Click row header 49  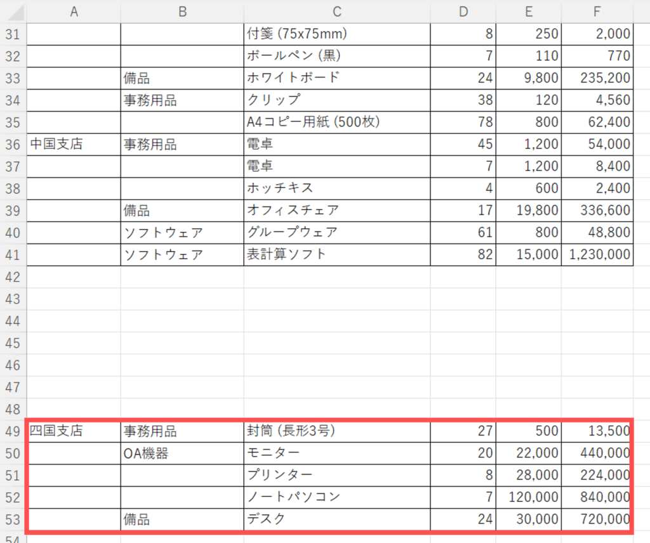click(13, 432)
